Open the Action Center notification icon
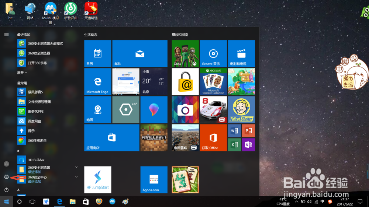This screenshot has height=207, width=369. click(x=360, y=201)
